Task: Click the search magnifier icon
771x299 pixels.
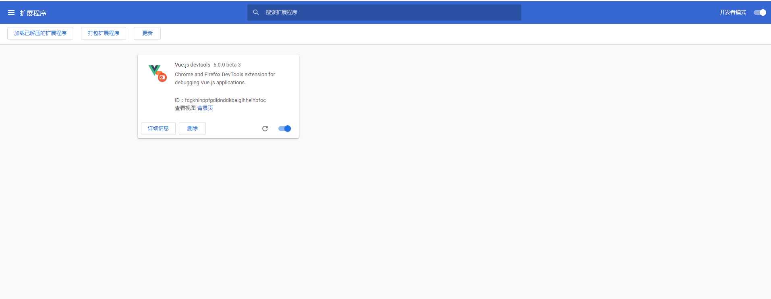Action: [x=256, y=12]
